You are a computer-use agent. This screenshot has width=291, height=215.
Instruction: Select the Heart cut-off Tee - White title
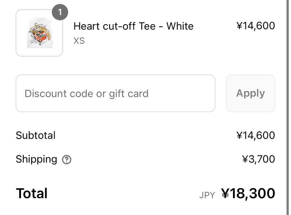click(133, 26)
